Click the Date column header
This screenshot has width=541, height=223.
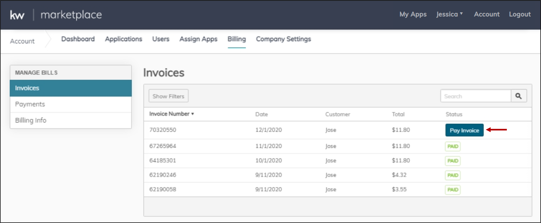[x=261, y=114]
